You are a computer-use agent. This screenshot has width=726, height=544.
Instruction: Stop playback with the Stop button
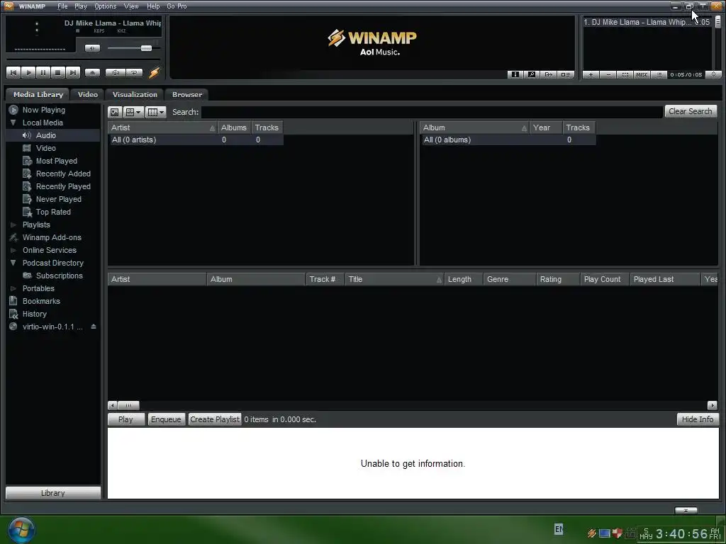point(58,73)
